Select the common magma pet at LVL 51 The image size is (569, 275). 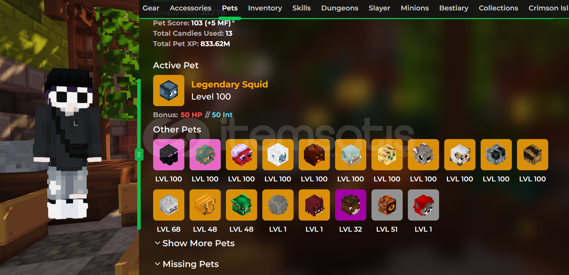tap(387, 205)
